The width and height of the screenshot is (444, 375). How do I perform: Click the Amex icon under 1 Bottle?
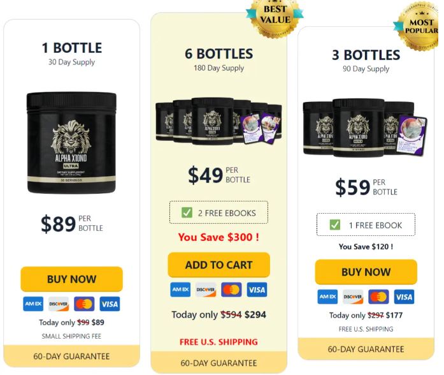click(33, 304)
